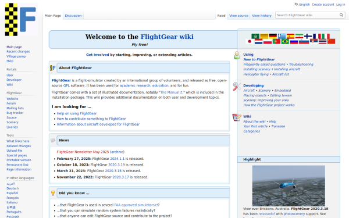
Task: Open Helicopter flying link
Action: (256, 74)
